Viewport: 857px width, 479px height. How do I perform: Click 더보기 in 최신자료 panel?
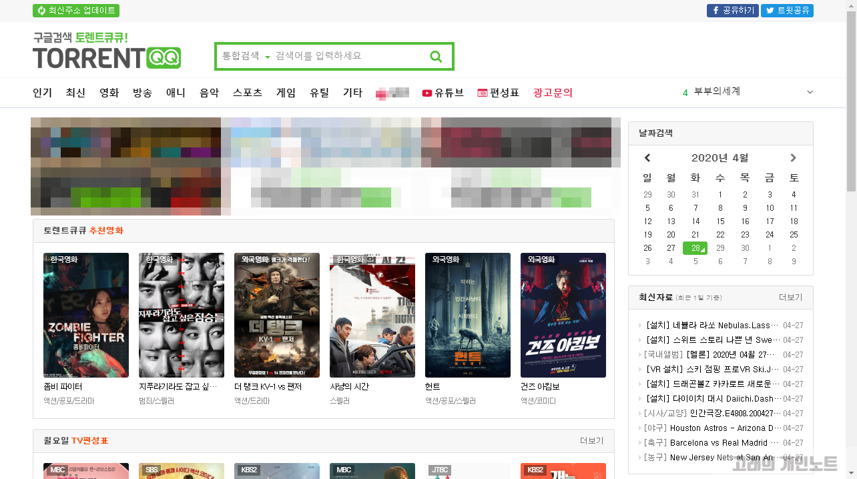791,298
